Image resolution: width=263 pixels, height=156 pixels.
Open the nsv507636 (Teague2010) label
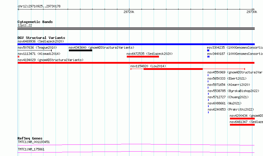point(37,47)
